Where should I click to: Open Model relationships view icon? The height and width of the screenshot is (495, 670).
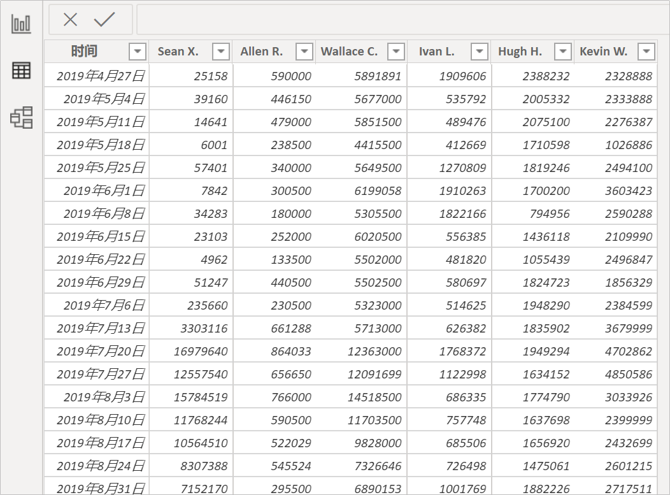[21, 118]
